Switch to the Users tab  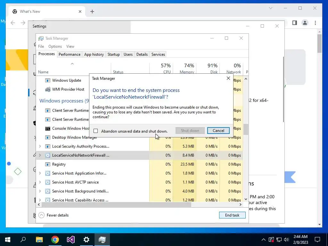128,54
